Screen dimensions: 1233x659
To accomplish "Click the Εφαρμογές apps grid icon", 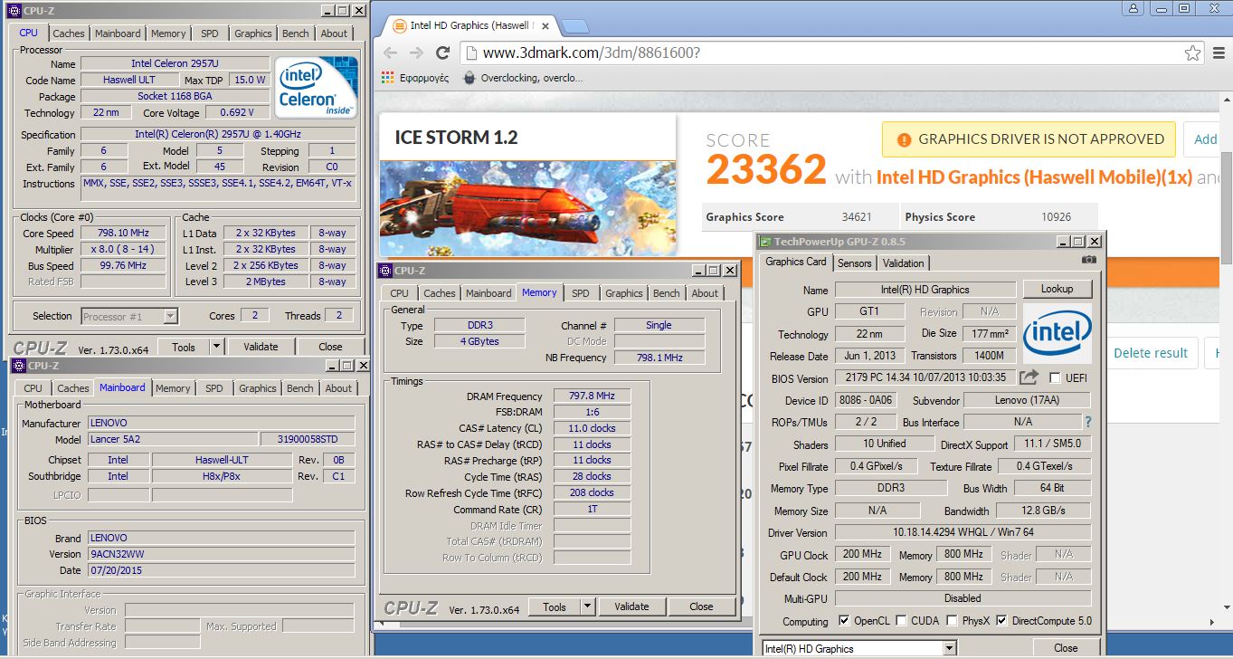I will coord(388,78).
